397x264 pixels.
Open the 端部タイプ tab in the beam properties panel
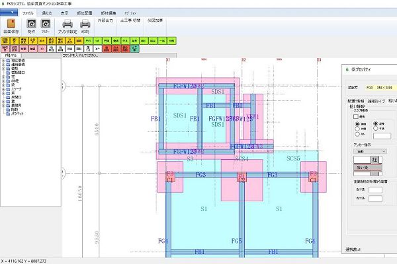pos(376,101)
